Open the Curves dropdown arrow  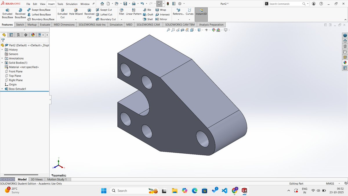[x=189, y=19]
